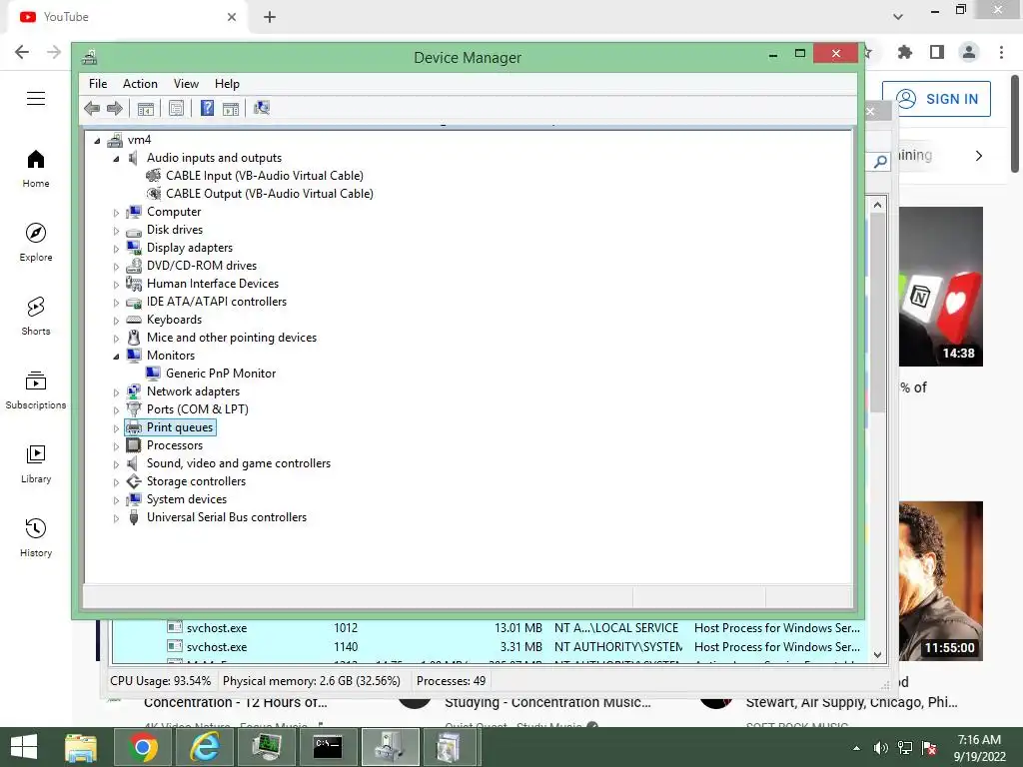Select Sound, video and game controllers
Screen dimensions: 1023x767
click(239, 463)
